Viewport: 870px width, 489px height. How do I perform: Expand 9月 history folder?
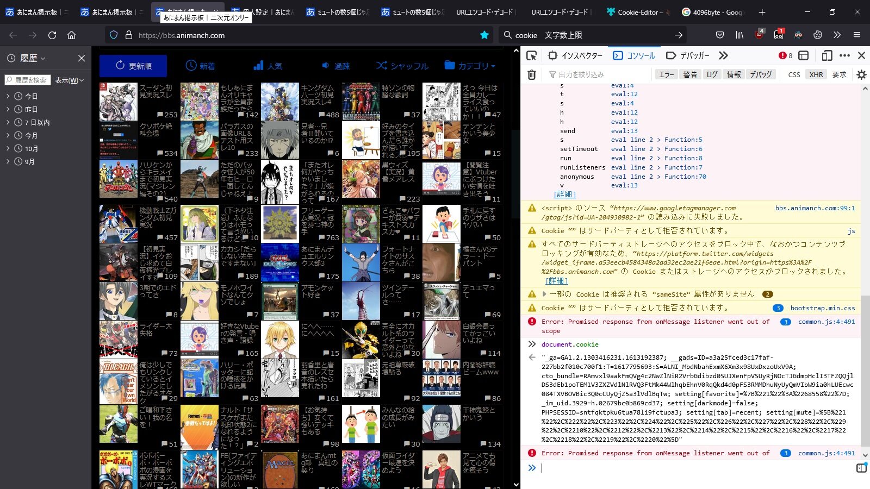pyautogui.click(x=8, y=161)
